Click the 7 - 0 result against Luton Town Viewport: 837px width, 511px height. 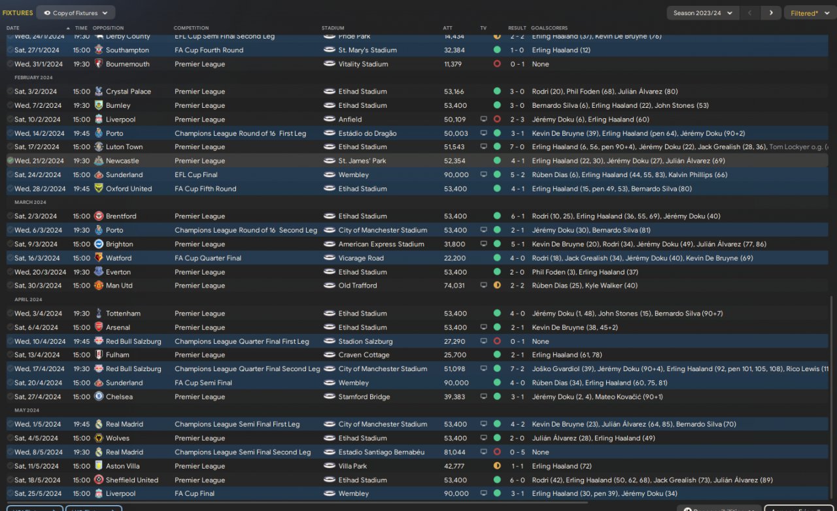pos(517,147)
